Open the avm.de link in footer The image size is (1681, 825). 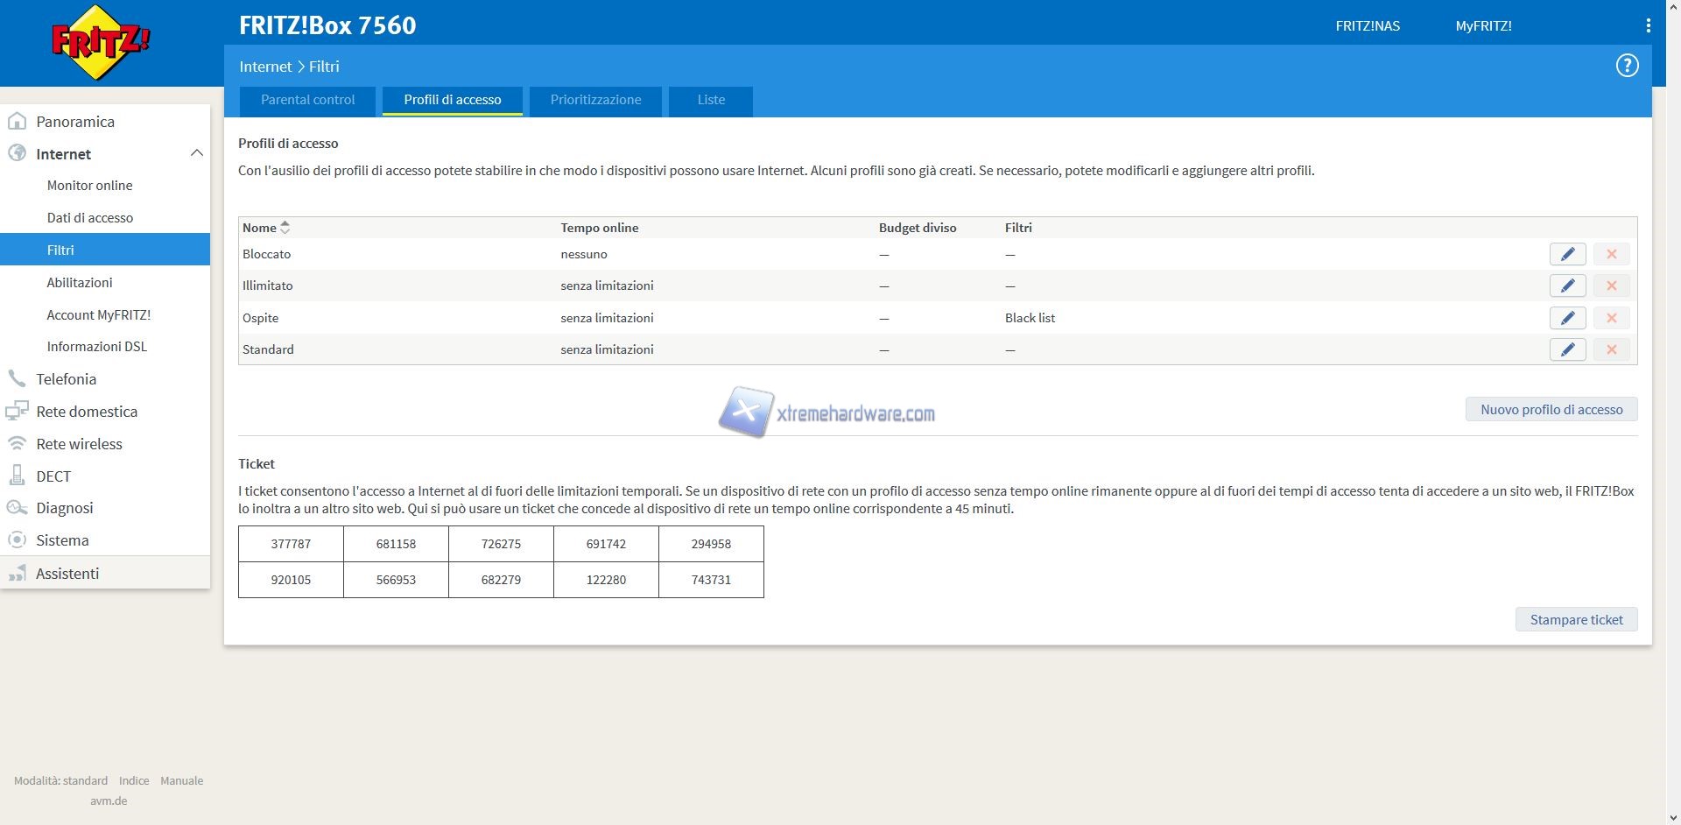pyautogui.click(x=109, y=800)
